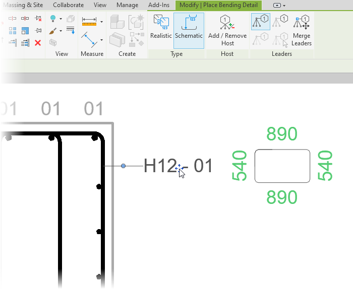Screen dimensions: 353x289
Task: Select the paint brush tool
Action: pos(52,31)
